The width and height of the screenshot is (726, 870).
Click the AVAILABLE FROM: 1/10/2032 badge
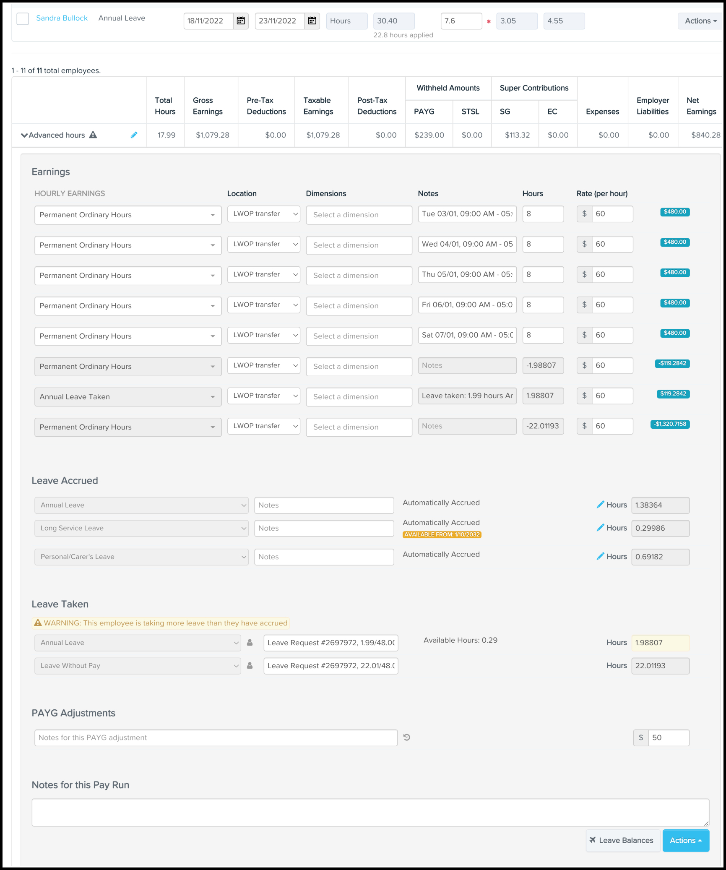(442, 534)
